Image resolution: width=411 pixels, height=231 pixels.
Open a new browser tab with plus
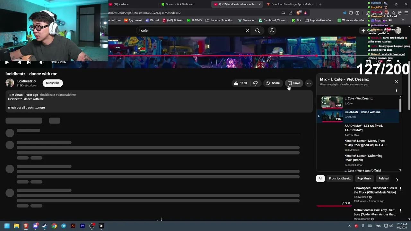(x=320, y=4)
